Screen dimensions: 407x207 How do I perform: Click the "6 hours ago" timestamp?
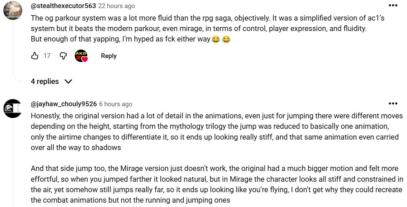point(116,104)
